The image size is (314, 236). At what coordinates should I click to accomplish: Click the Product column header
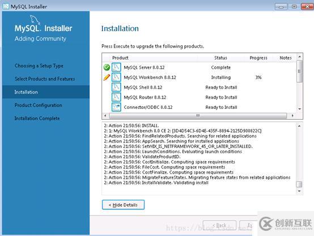coord(120,58)
